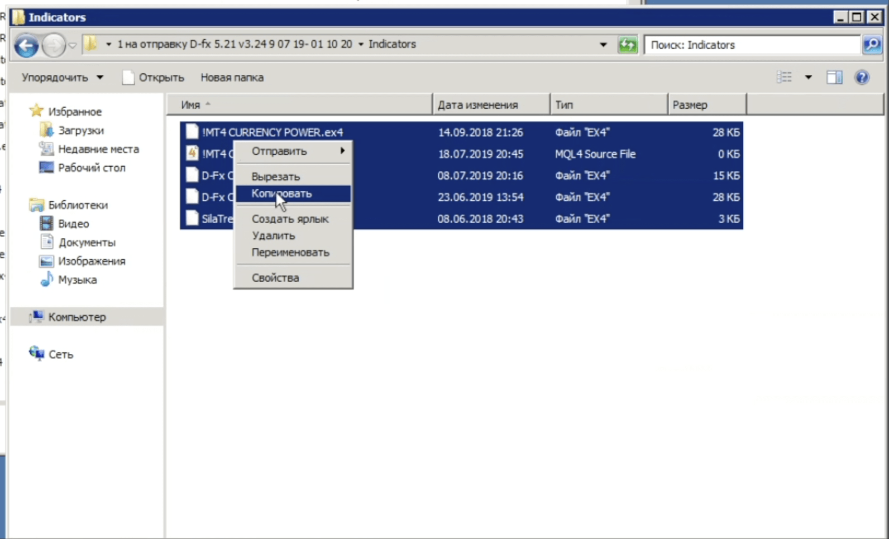Viewport: 889px width, 539px height.
Task: Expand the Упорядочить menu dropdown
Action: point(62,77)
